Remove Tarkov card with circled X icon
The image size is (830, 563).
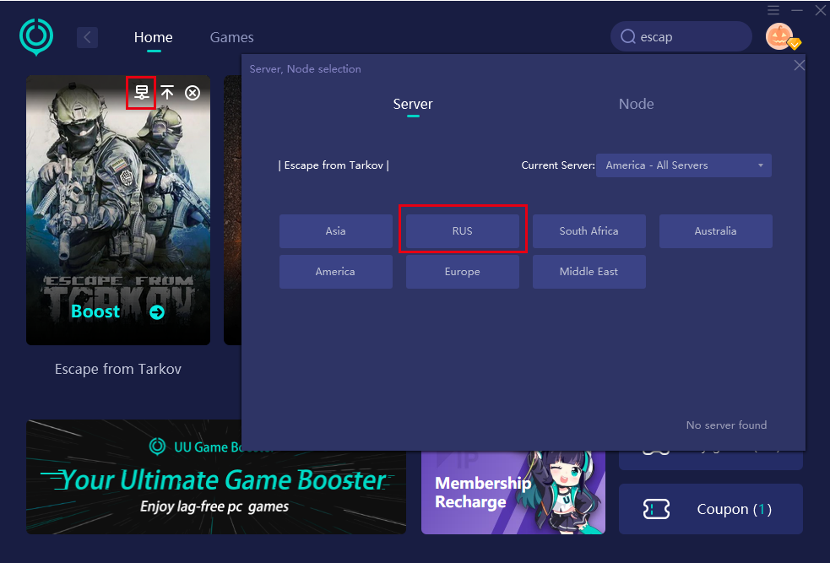tap(193, 93)
